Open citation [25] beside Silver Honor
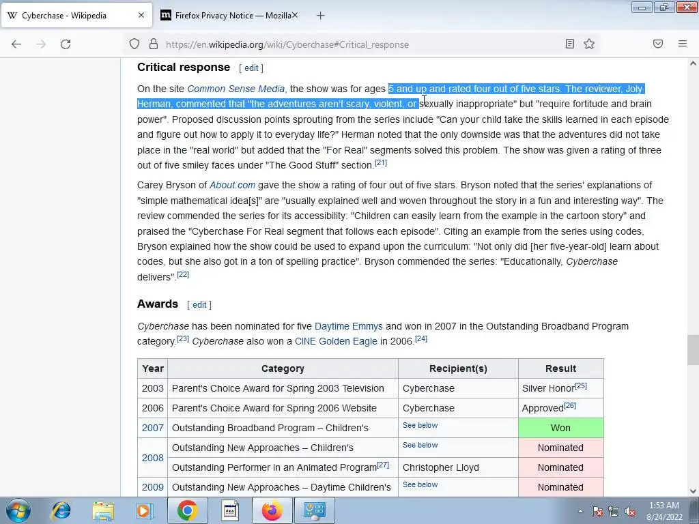Image resolution: width=699 pixels, height=524 pixels. coord(581,385)
